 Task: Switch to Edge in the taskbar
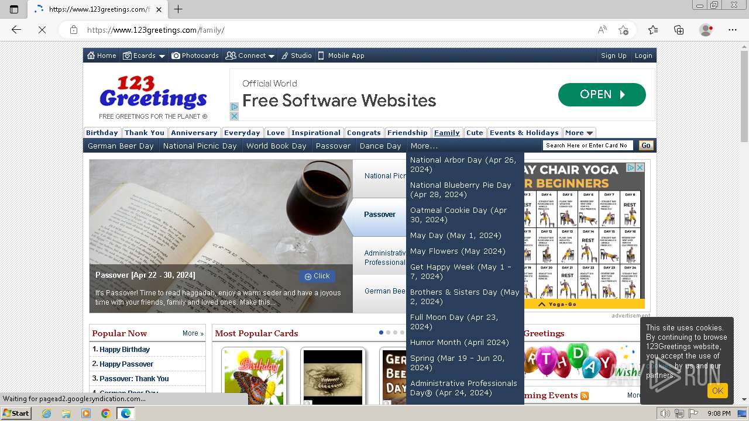(126, 413)
